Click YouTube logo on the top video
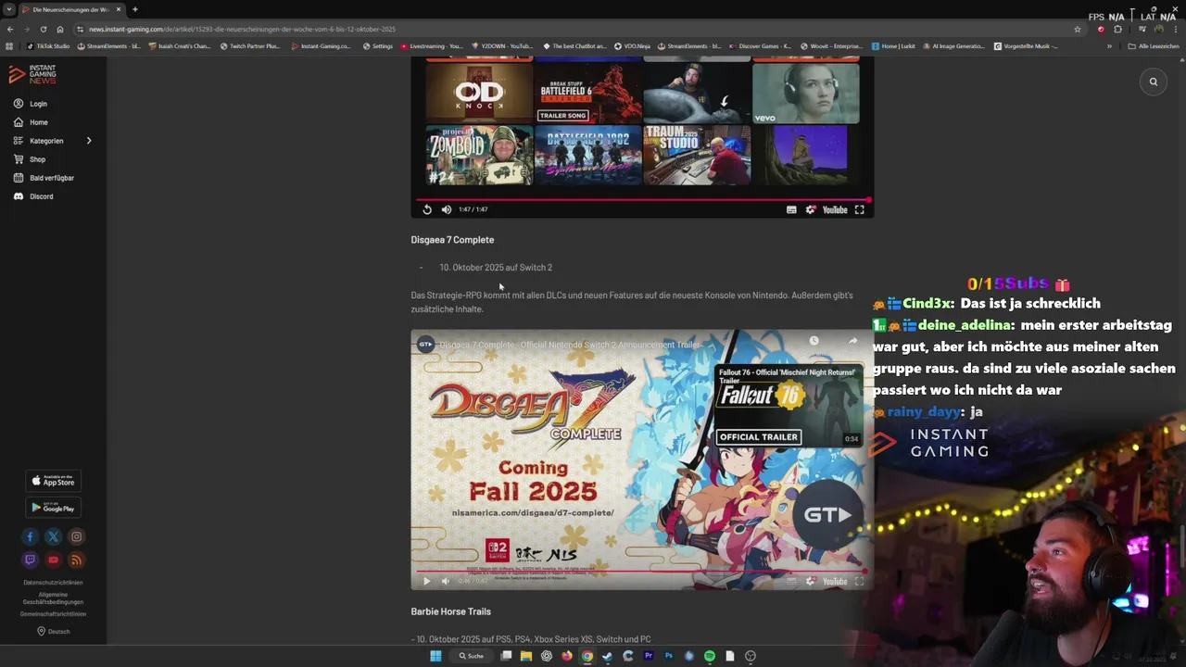 [835, 209]
